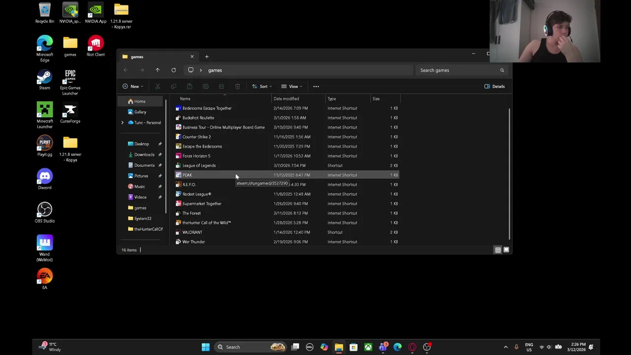The height and width of the screenshot is (355, 631).
Task: Click the taskbar Search box
Action: pyautogui.click(x=251, y=347)
